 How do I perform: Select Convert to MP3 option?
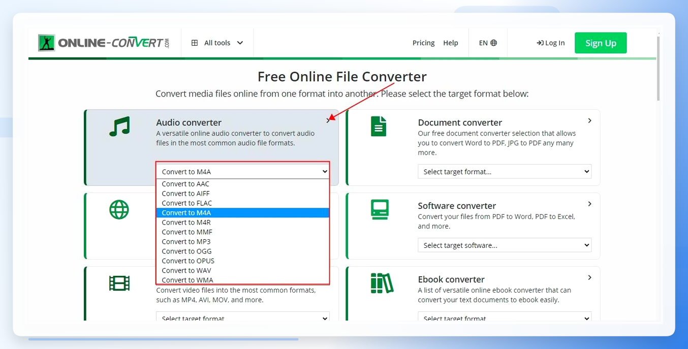click(243, 242)
